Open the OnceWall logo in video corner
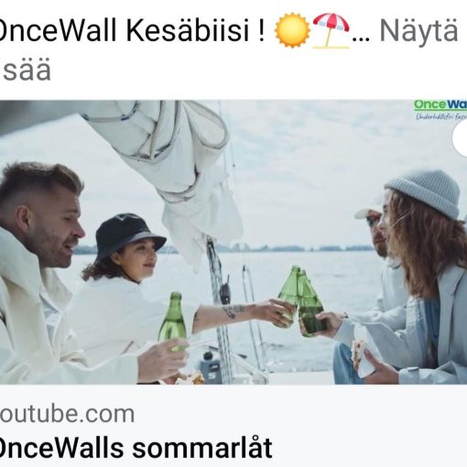The image size is (467, 467). (440, 105)
